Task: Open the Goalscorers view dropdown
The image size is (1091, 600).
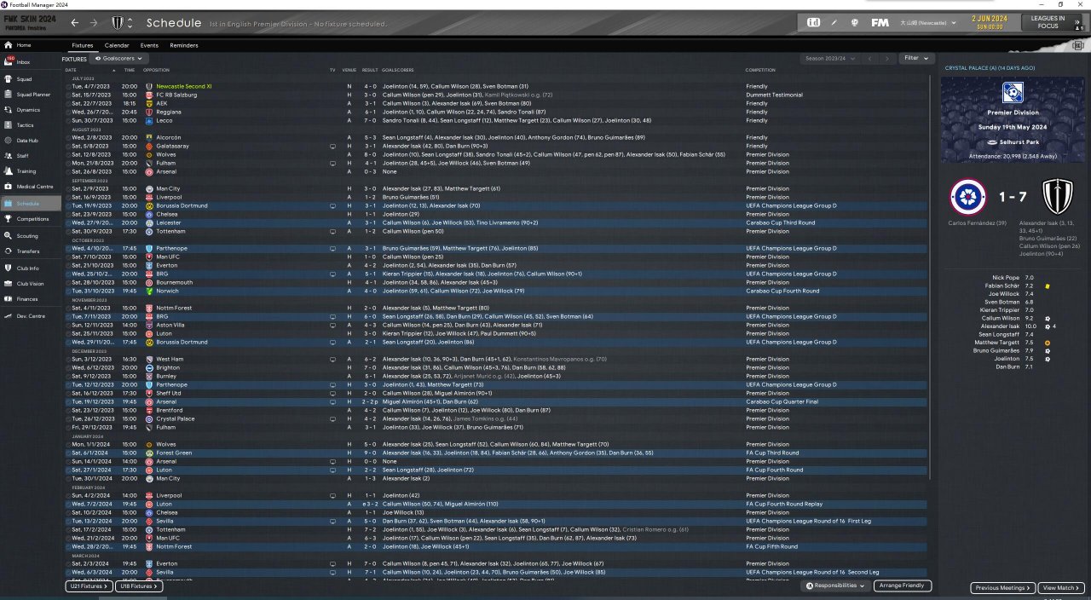Action: pos(118,59)
